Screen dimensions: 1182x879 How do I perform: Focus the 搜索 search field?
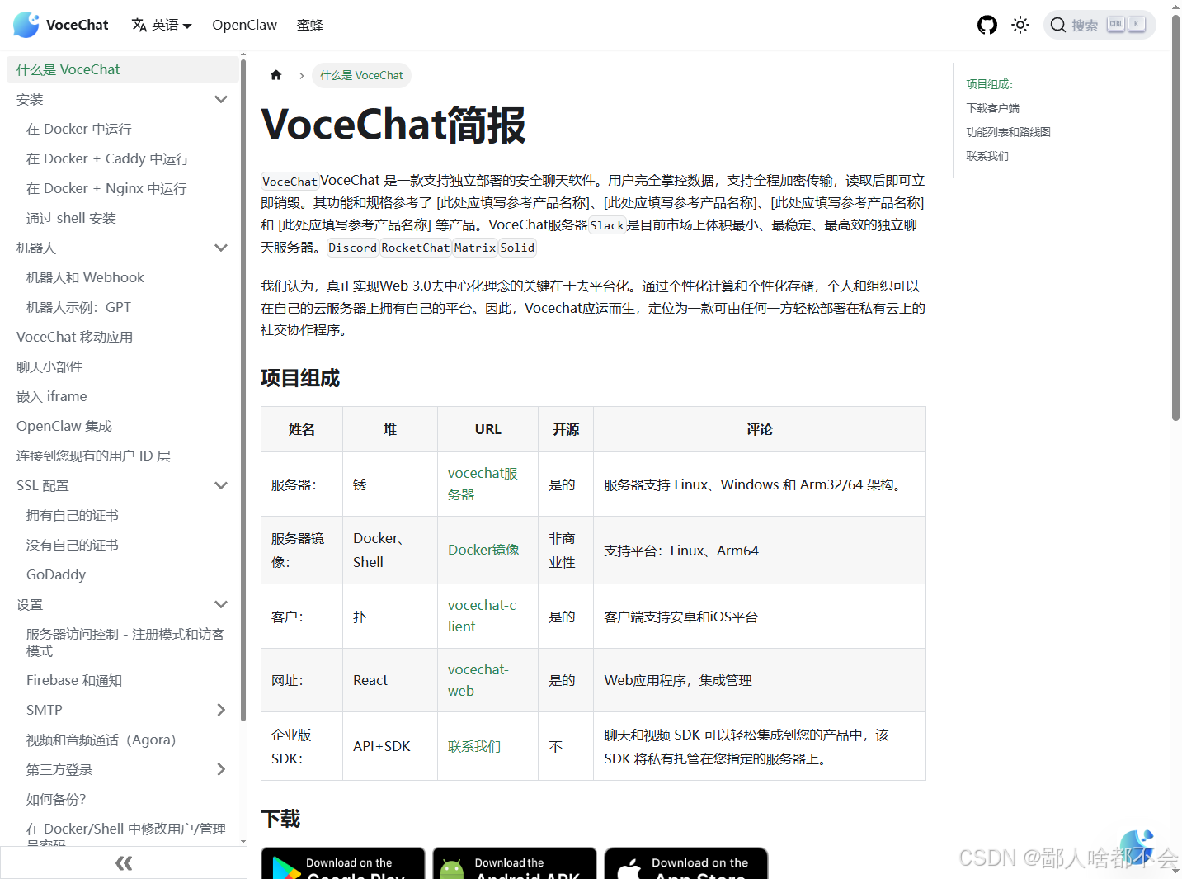[1100, 25]
